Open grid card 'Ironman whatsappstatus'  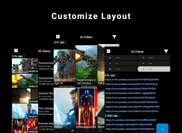(x=86, y=108)
